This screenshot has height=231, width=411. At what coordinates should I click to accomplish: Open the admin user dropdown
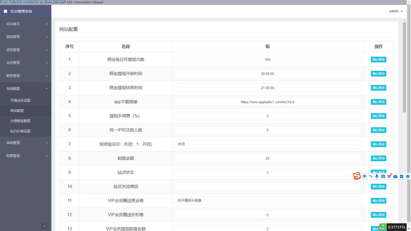pyautogui.click(x=396, y=11)
